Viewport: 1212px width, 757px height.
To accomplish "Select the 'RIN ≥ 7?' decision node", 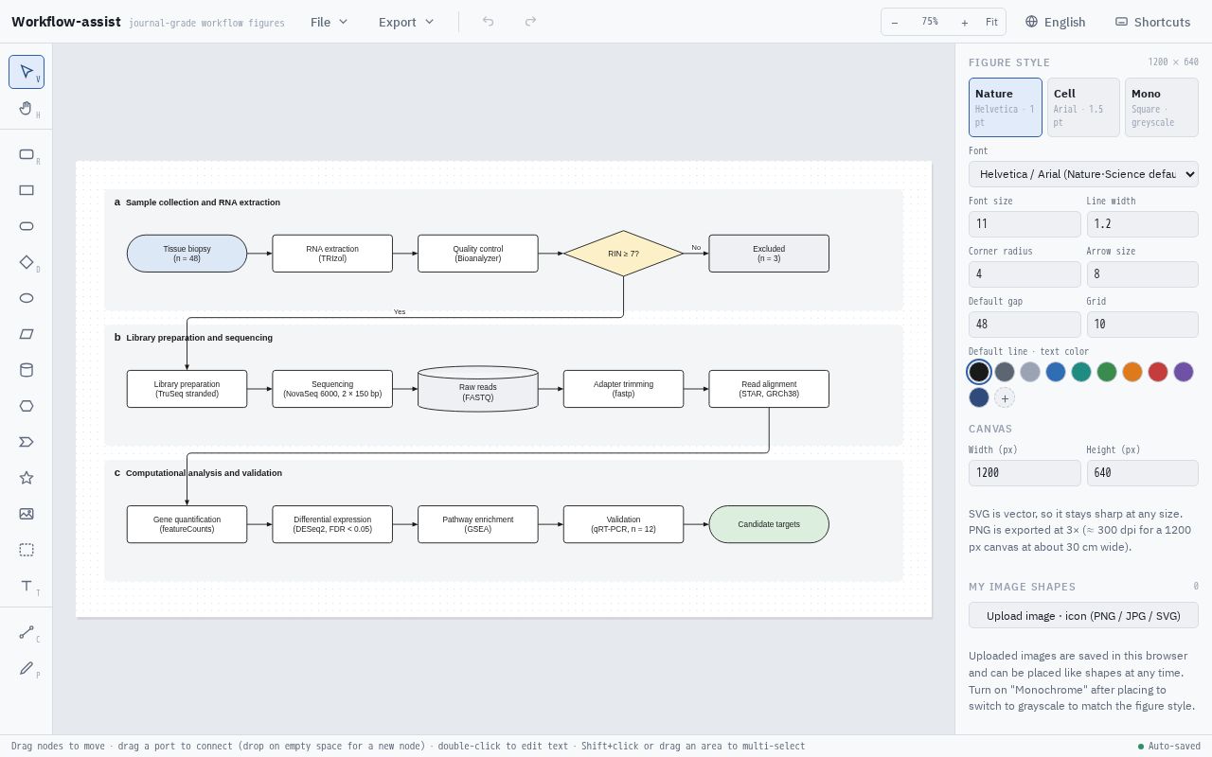I will 623,254.
